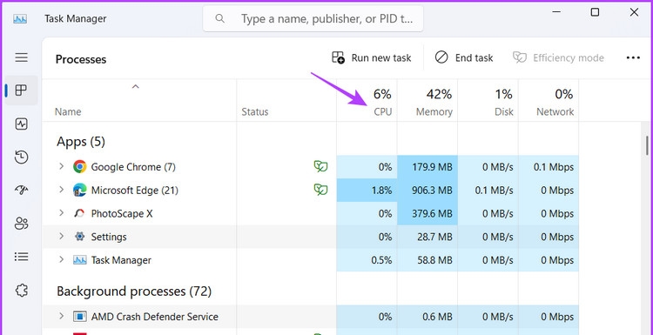Open the hamburger navigation menu
The image size is (653, 335).
click(21, 57)
